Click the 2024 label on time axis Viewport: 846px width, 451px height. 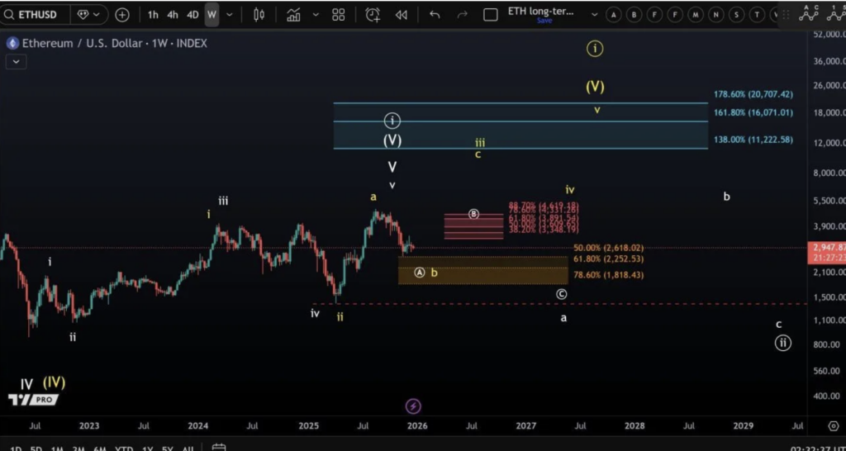click(x=198, y=425)
